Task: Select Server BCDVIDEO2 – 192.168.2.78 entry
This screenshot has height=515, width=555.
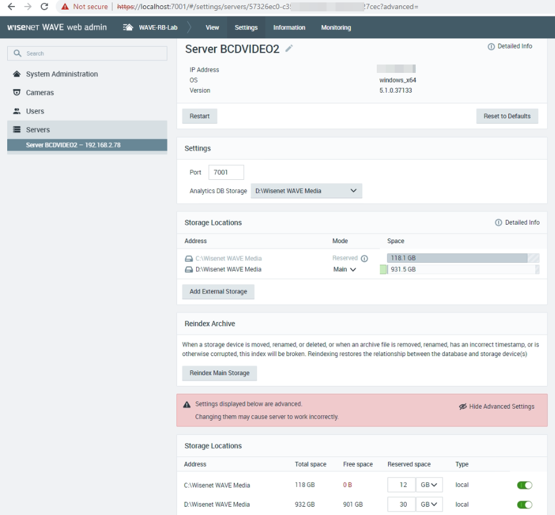Action: click(x=87, y=145)
